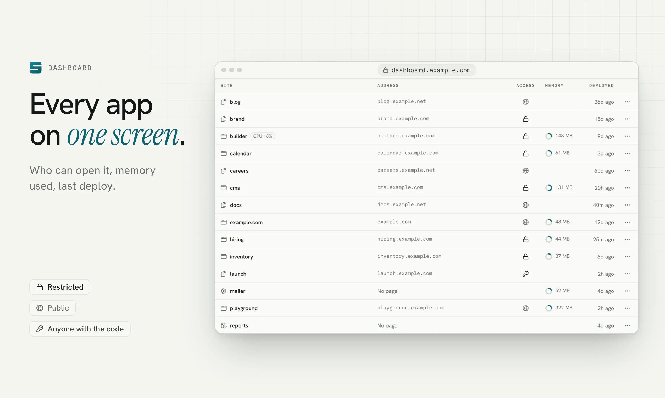Click the blog row's page icon

tap(224, 102)
